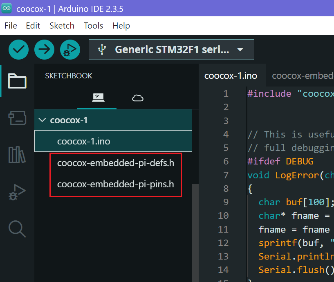Screen dimensions: 334x282
Task: Switch to Cloud sketchbook tab
Action: click(x=138, y=98)
